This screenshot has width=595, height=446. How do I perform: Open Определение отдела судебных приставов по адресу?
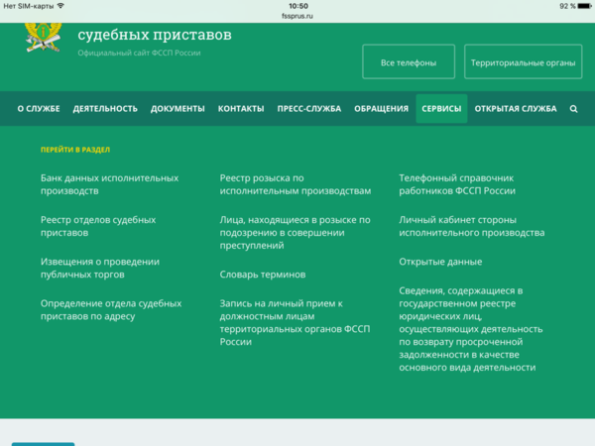(x=111, y=310)
